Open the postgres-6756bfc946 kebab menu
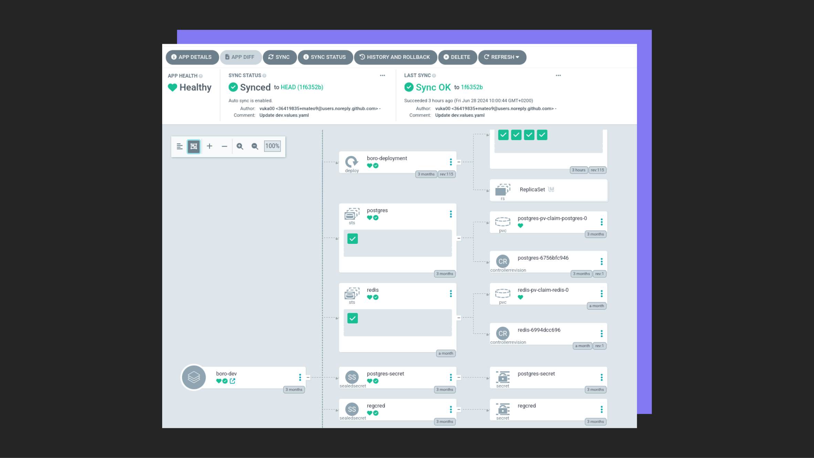The height and width of the screenshot is (458, 814). [602, 262]
